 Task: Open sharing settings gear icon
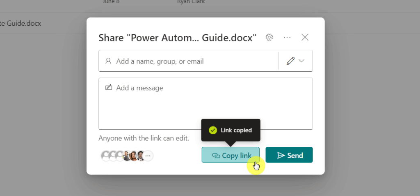269,37
